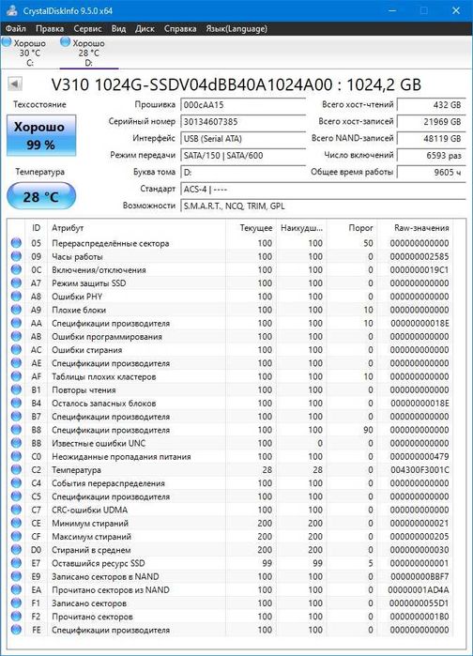Screen dimensions: 473x656
Task: Click the status icon for attribute C7
Action: tap(16, 510)
